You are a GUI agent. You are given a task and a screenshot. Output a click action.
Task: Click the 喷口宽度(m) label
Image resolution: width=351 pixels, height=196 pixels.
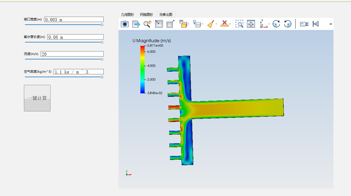tap(33, 19)
